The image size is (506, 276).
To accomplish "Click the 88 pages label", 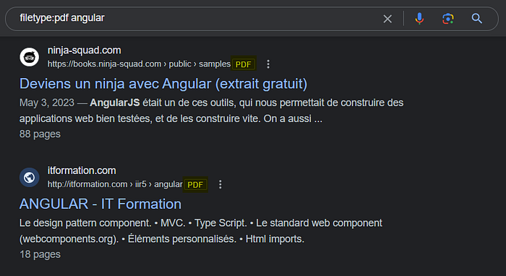I will [x=40, y=134].
